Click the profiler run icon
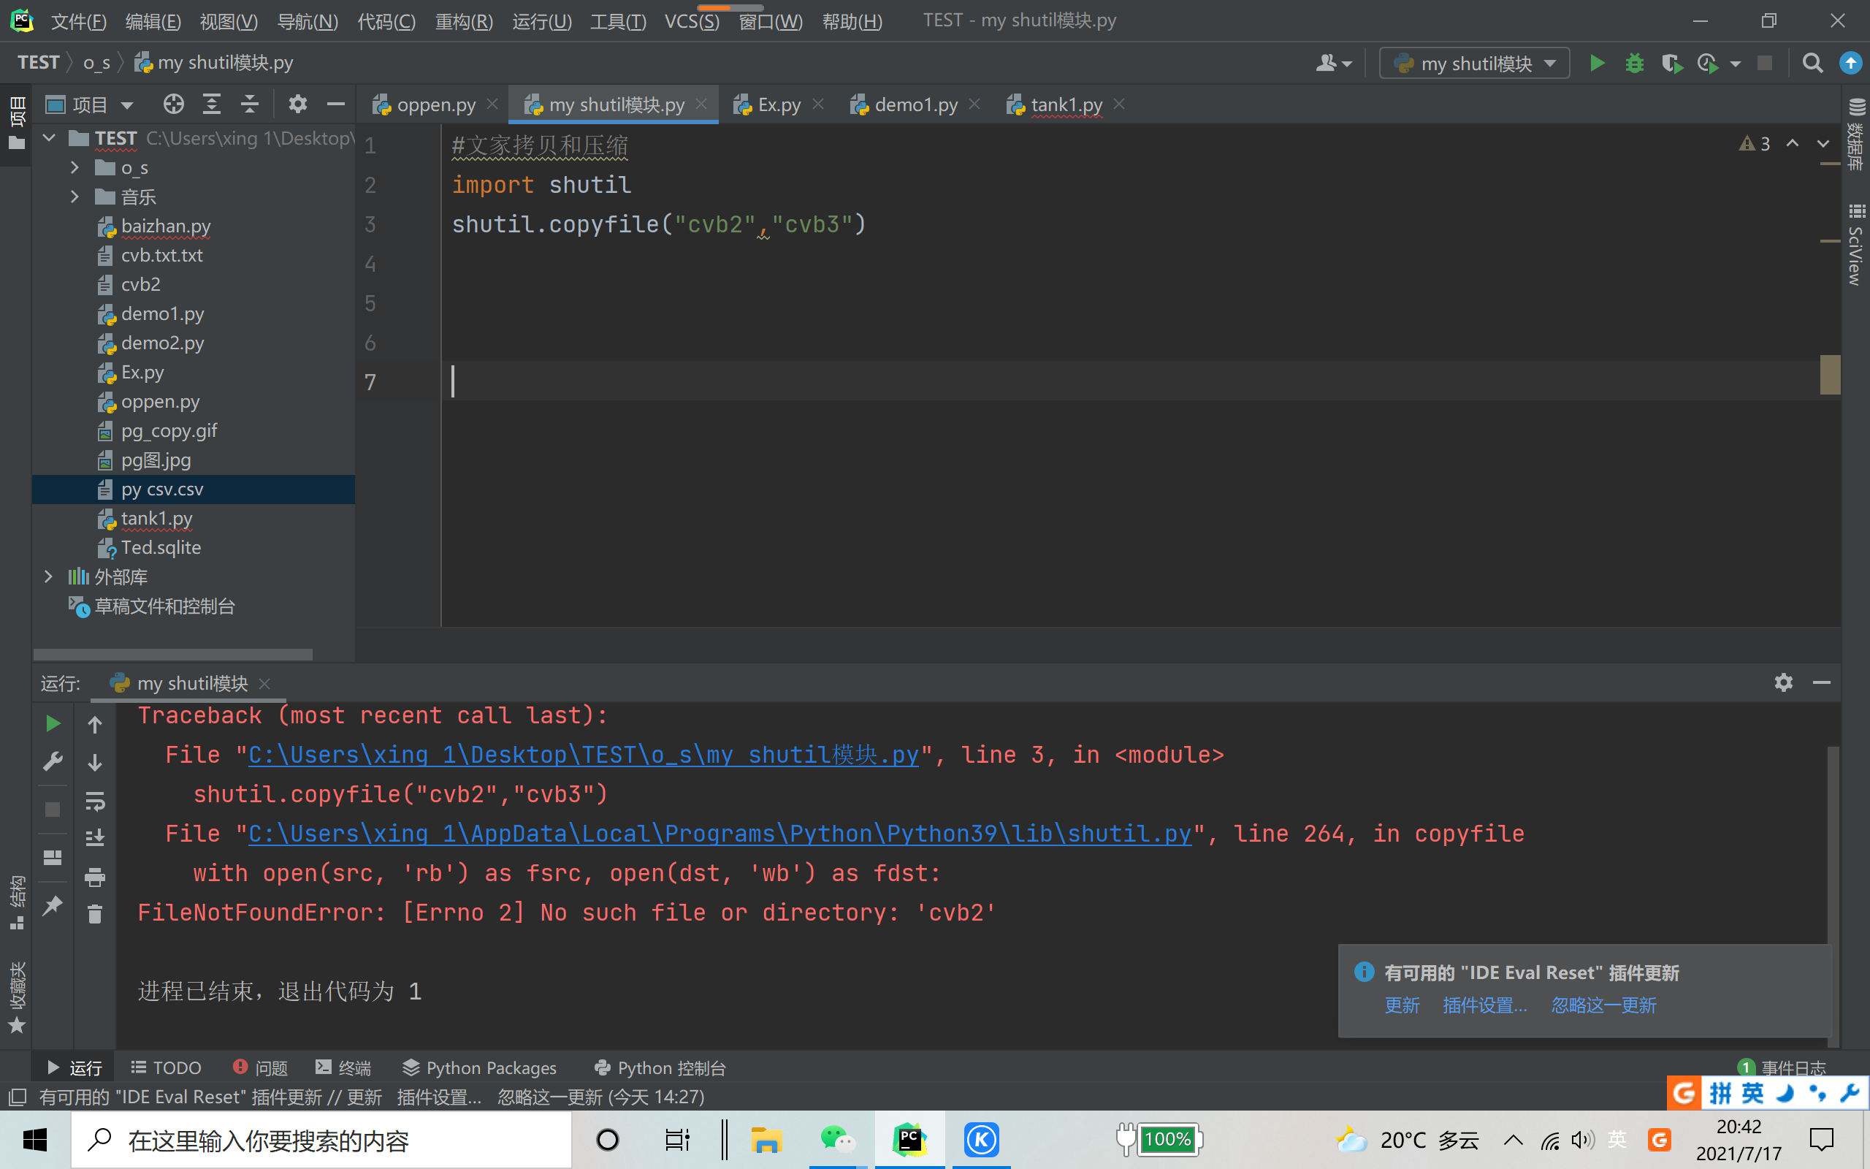Image resolution: width=1870 pixels, height=1169 pixels. [1709, 63]
